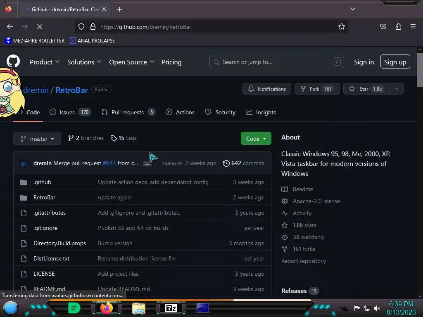Switch to the Pull requests tab
The width and height of the screenshot is (423, 317).
tap(128, 112)
